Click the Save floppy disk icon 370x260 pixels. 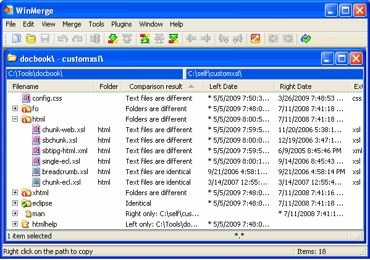tap(45, 38)
